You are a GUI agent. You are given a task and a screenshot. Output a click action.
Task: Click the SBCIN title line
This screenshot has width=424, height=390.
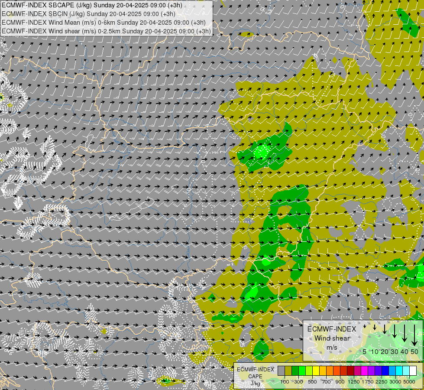point(88,14)
